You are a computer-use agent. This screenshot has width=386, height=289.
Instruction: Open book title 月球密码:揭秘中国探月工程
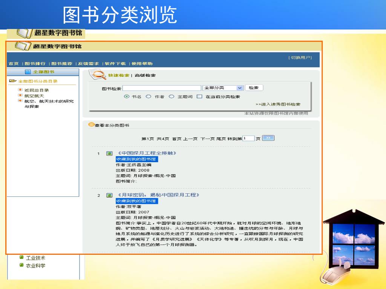click(x=158, y=195)
